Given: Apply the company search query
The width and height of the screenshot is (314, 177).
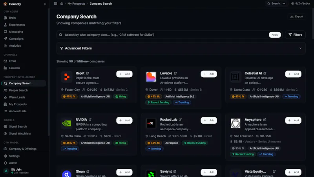Looking at the screenshot, I should 275,35.
